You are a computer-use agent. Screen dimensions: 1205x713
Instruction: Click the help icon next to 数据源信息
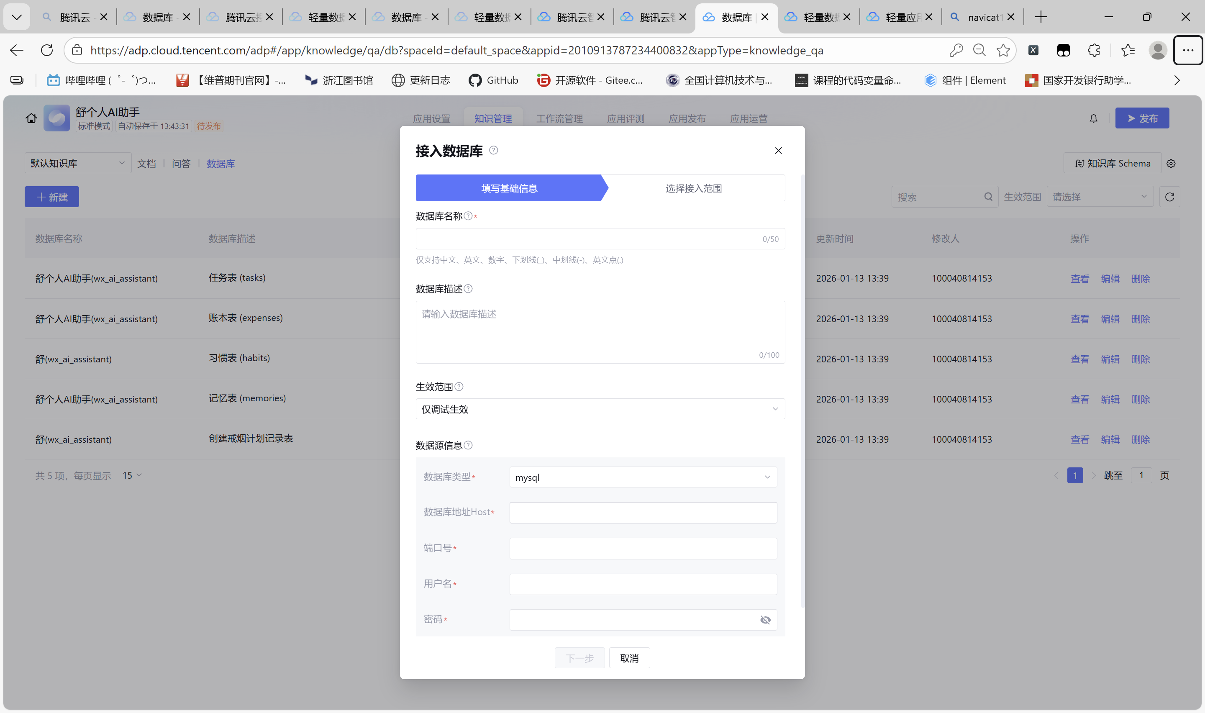tap(468, 445)
